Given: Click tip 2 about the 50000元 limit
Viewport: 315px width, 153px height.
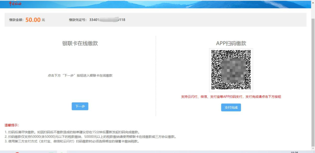Looking at the screenshot, I should point(91,137).
